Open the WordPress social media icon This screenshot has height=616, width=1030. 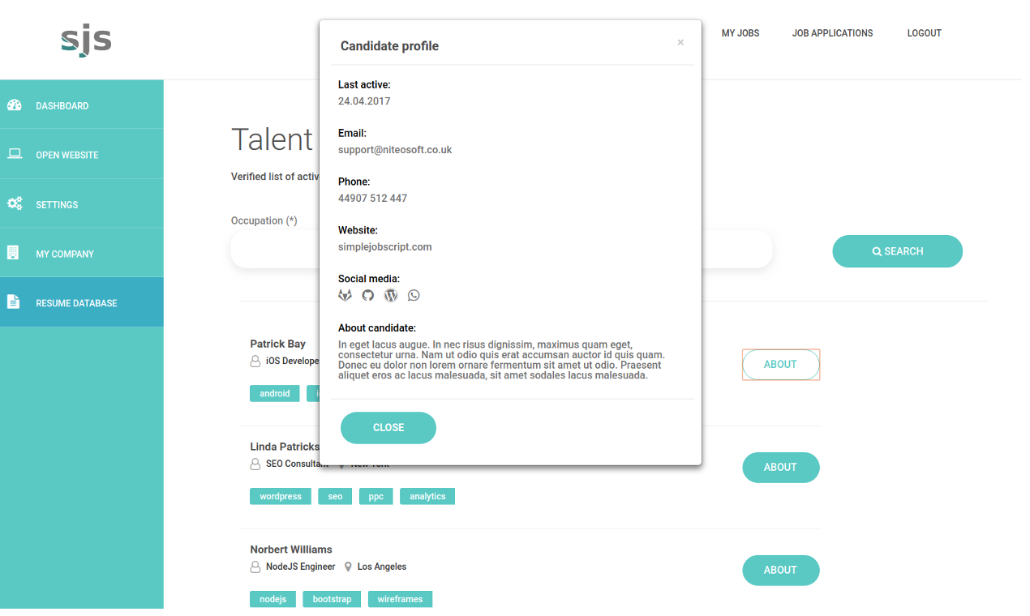pos(390,295)
